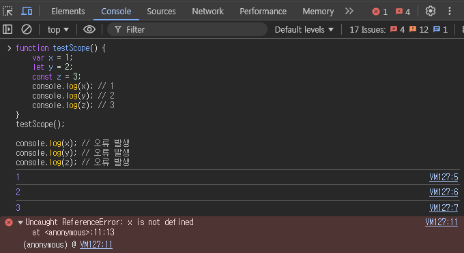Open source link VM127:6
Viewport: 464px width, 253px height.
pos(444,192)
